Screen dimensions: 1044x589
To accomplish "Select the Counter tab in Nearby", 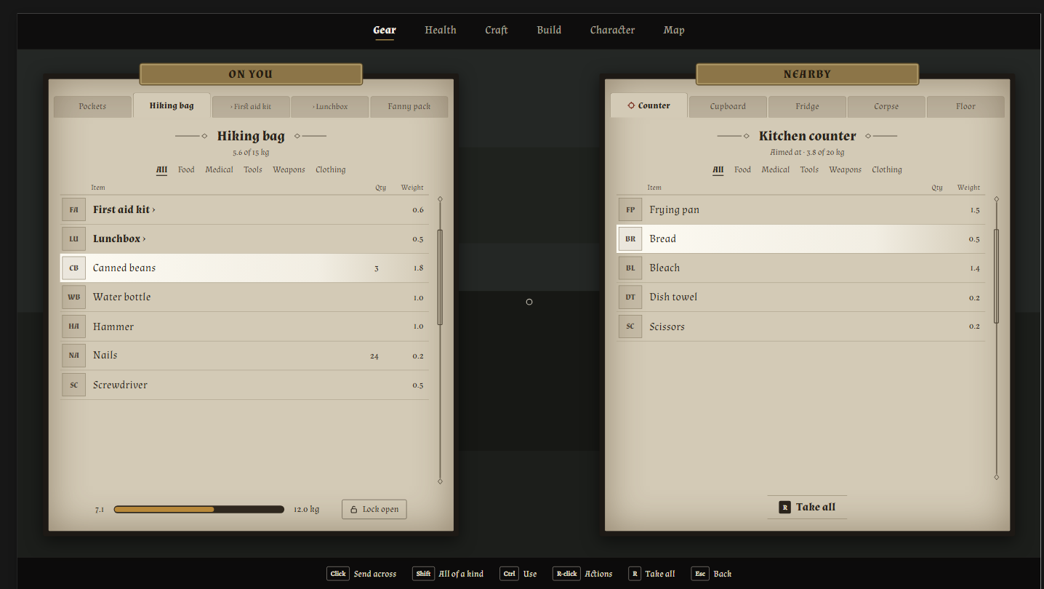I will coord(649,105).
